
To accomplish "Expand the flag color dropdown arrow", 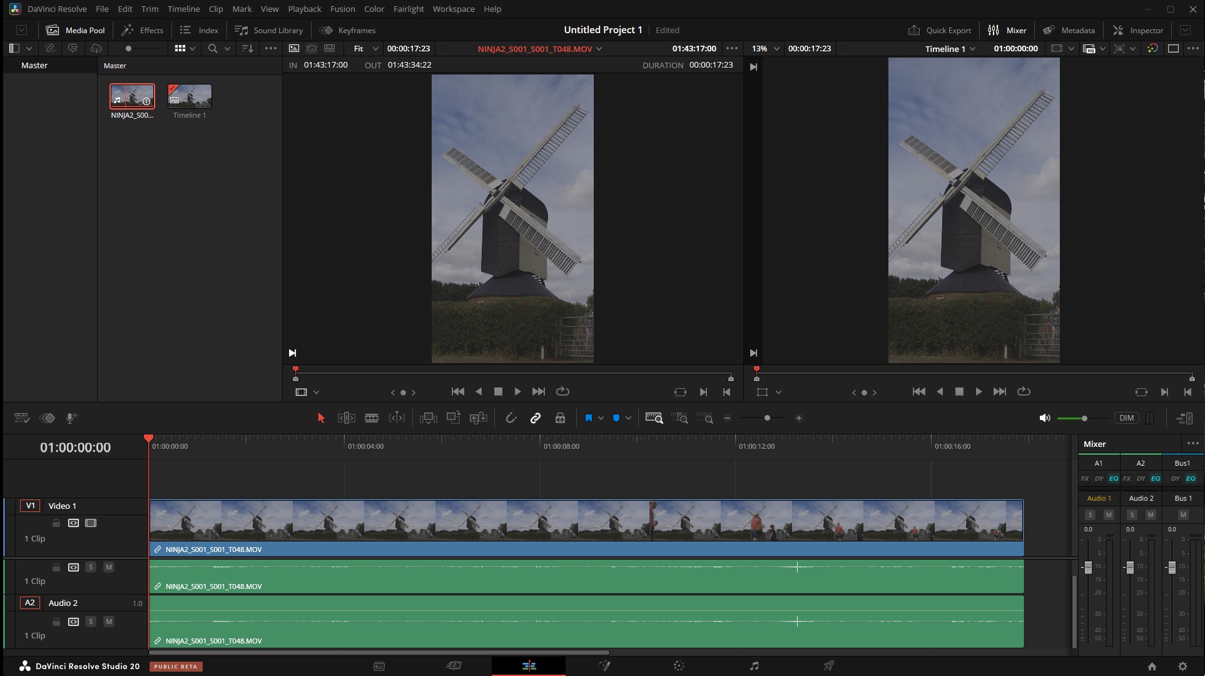I will (601, 418).
